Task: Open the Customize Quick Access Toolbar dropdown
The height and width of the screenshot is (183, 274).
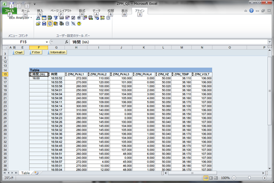Action: tap(35, 4)
